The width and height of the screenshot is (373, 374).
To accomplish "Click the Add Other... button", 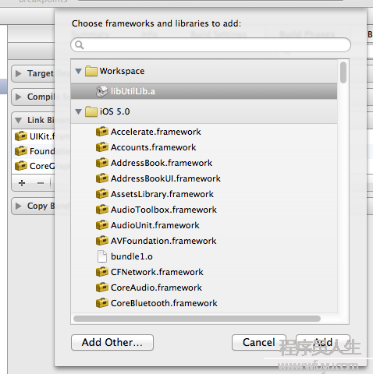I will [112, 342].
